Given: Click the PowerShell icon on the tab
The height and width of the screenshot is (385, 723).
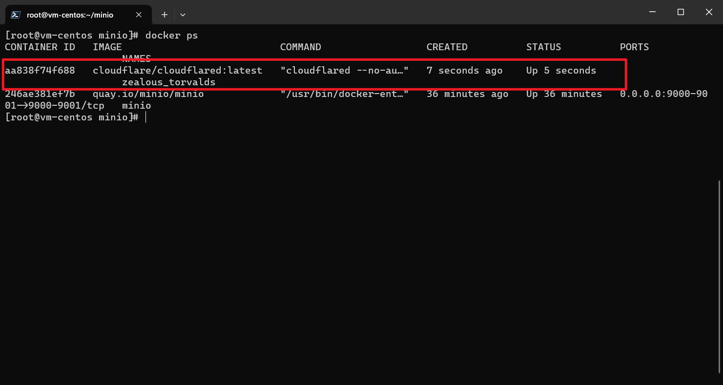Looking at the screenshot, I should [16, 15].
